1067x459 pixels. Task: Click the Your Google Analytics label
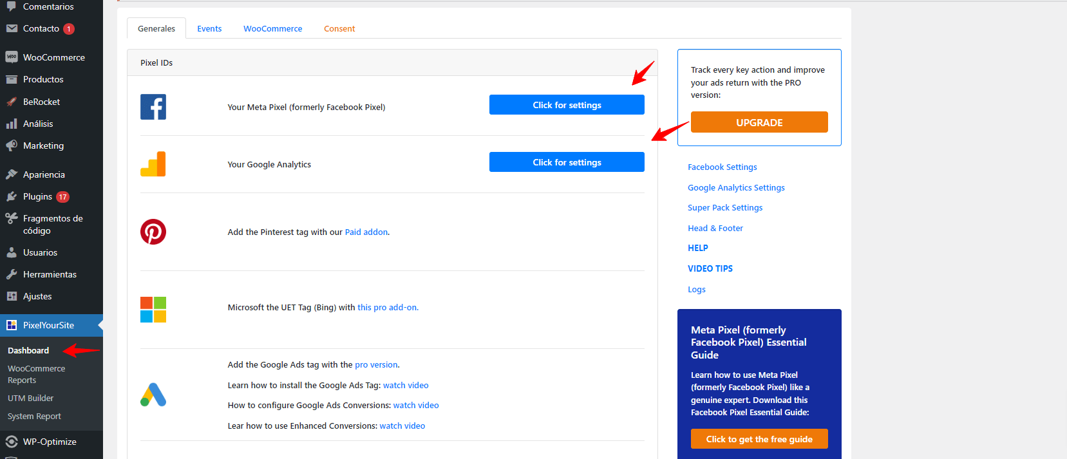[x=269, y=164]
